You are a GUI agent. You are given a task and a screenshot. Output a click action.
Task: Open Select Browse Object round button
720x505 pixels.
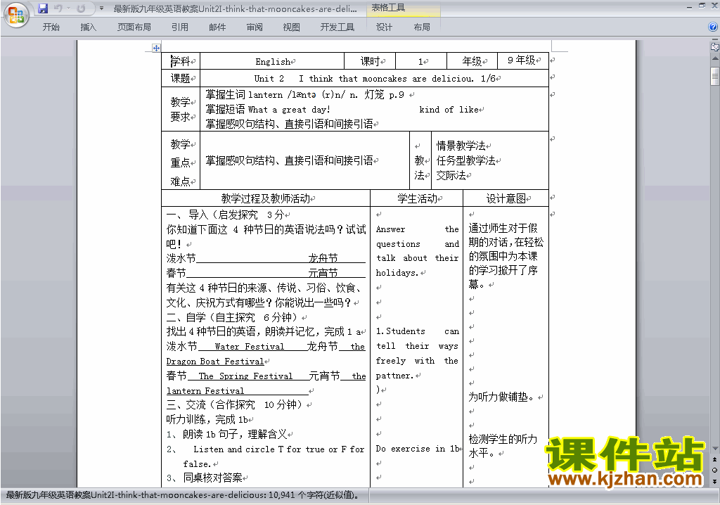[714, 470]
